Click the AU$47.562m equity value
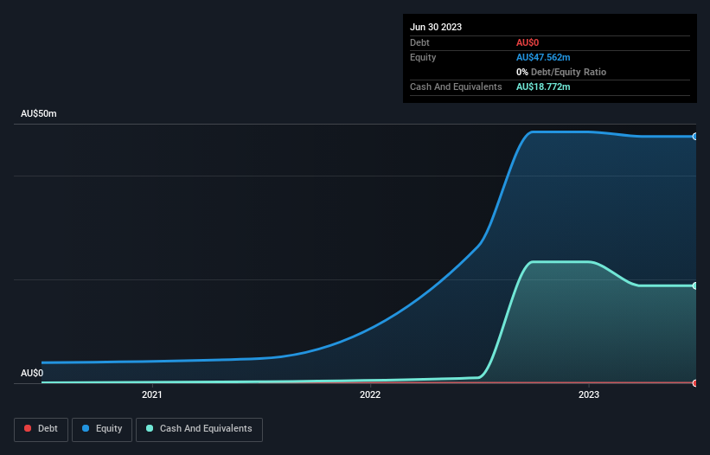Image resolution: width=710 pixels, height=455 pixels. 543,57
